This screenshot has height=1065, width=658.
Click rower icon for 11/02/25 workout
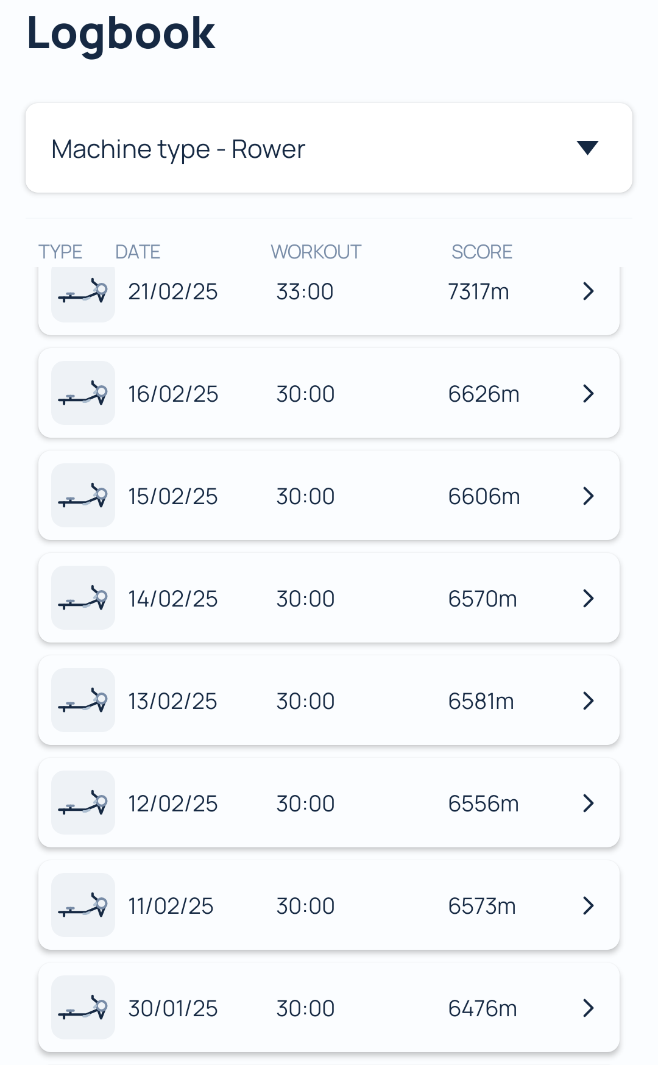tap(83, 905)
